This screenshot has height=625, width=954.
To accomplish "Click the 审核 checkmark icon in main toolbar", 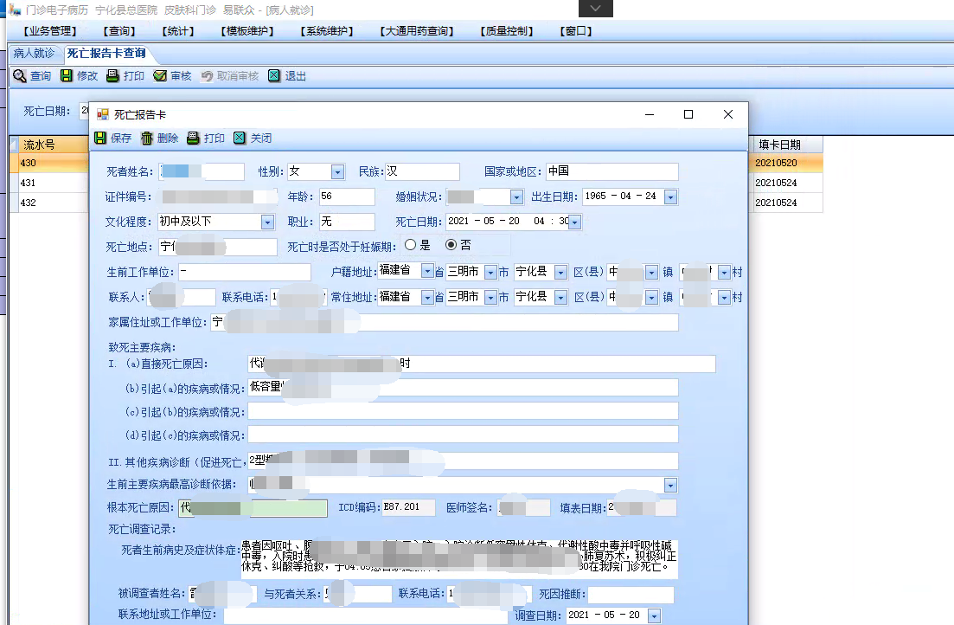I will click(160, 75).
